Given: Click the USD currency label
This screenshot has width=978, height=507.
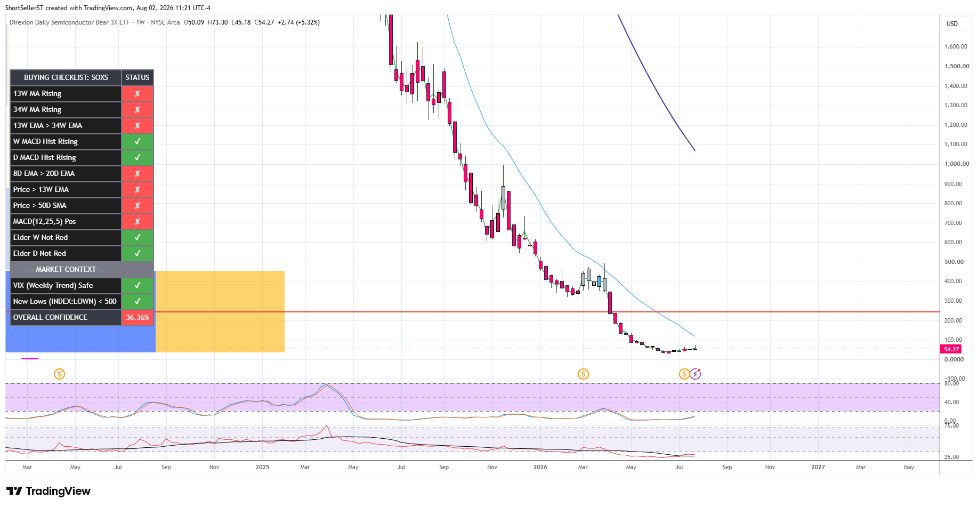Looking at the screenshot, I should click(952, 24).
